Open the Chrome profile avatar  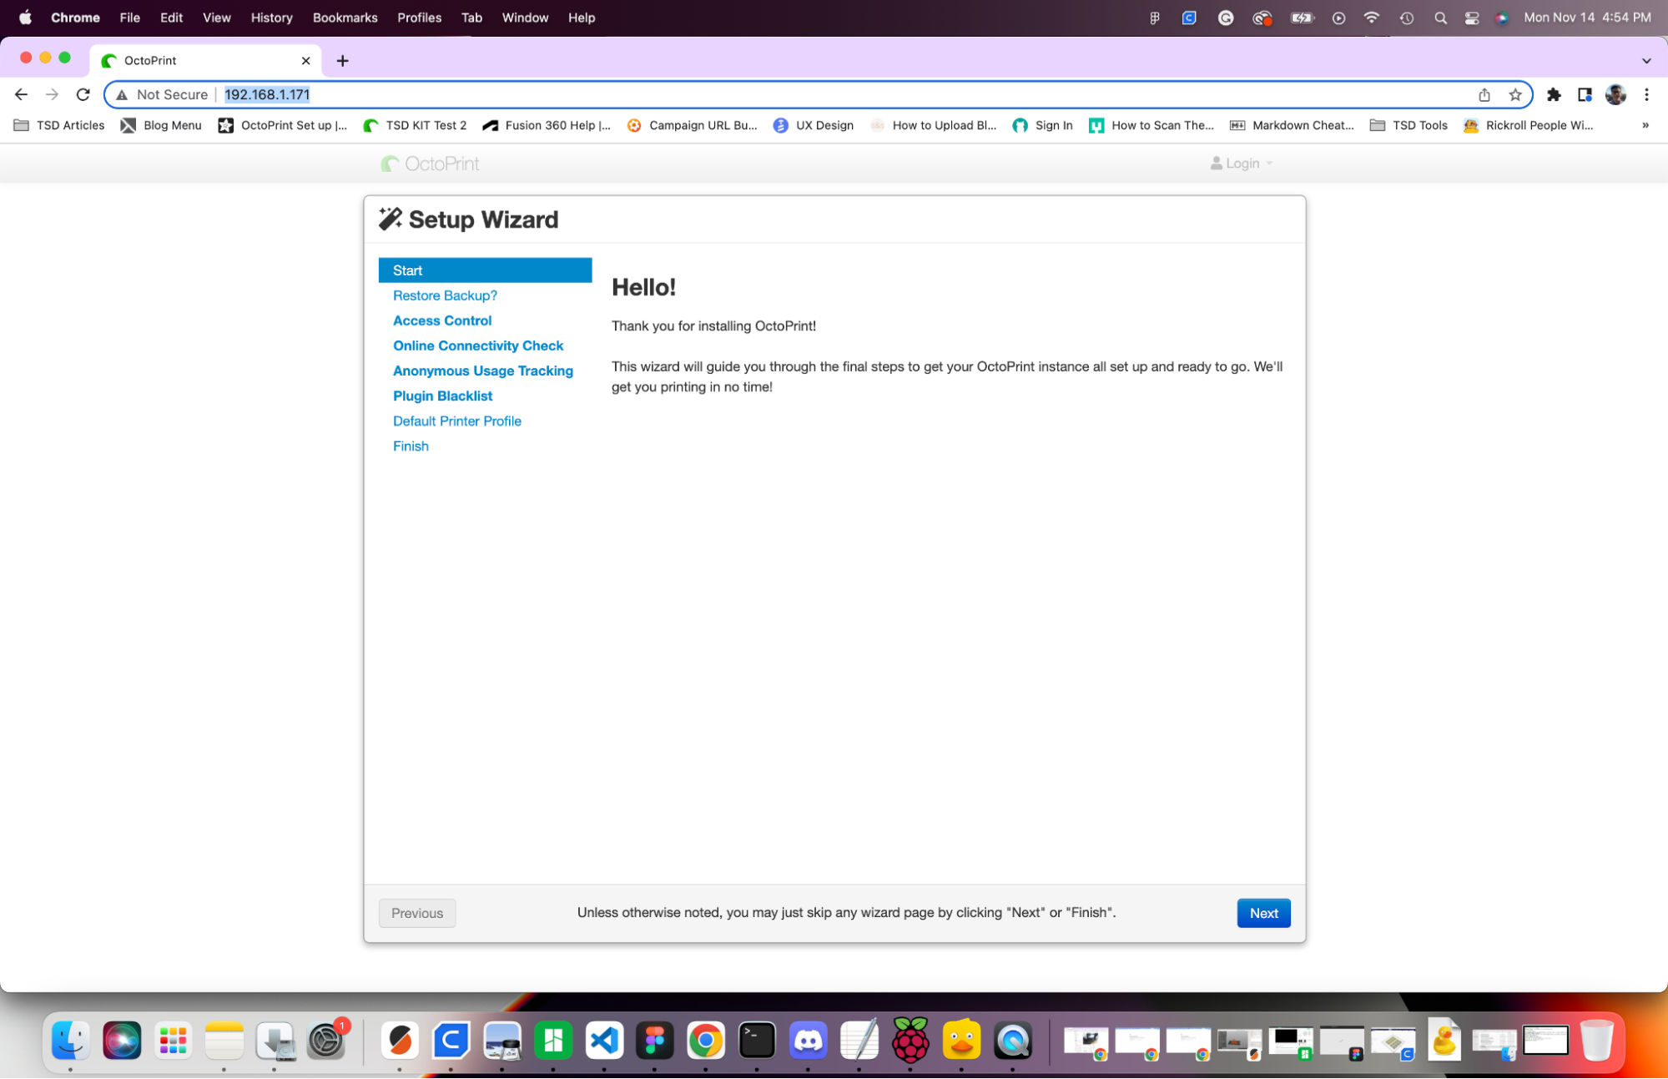tap(1615, 94)
